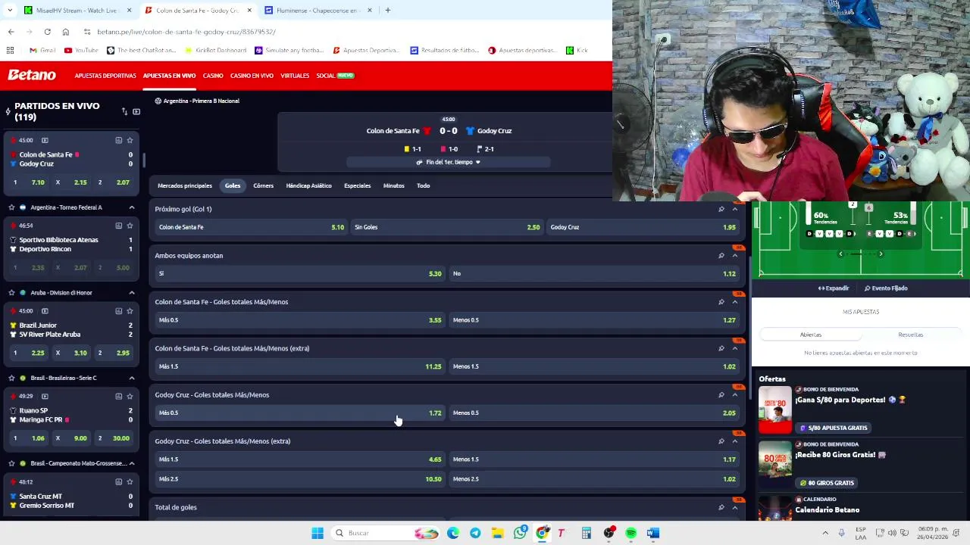Select the Córners tab
The image size is (970, 545).
pos(263,185)
